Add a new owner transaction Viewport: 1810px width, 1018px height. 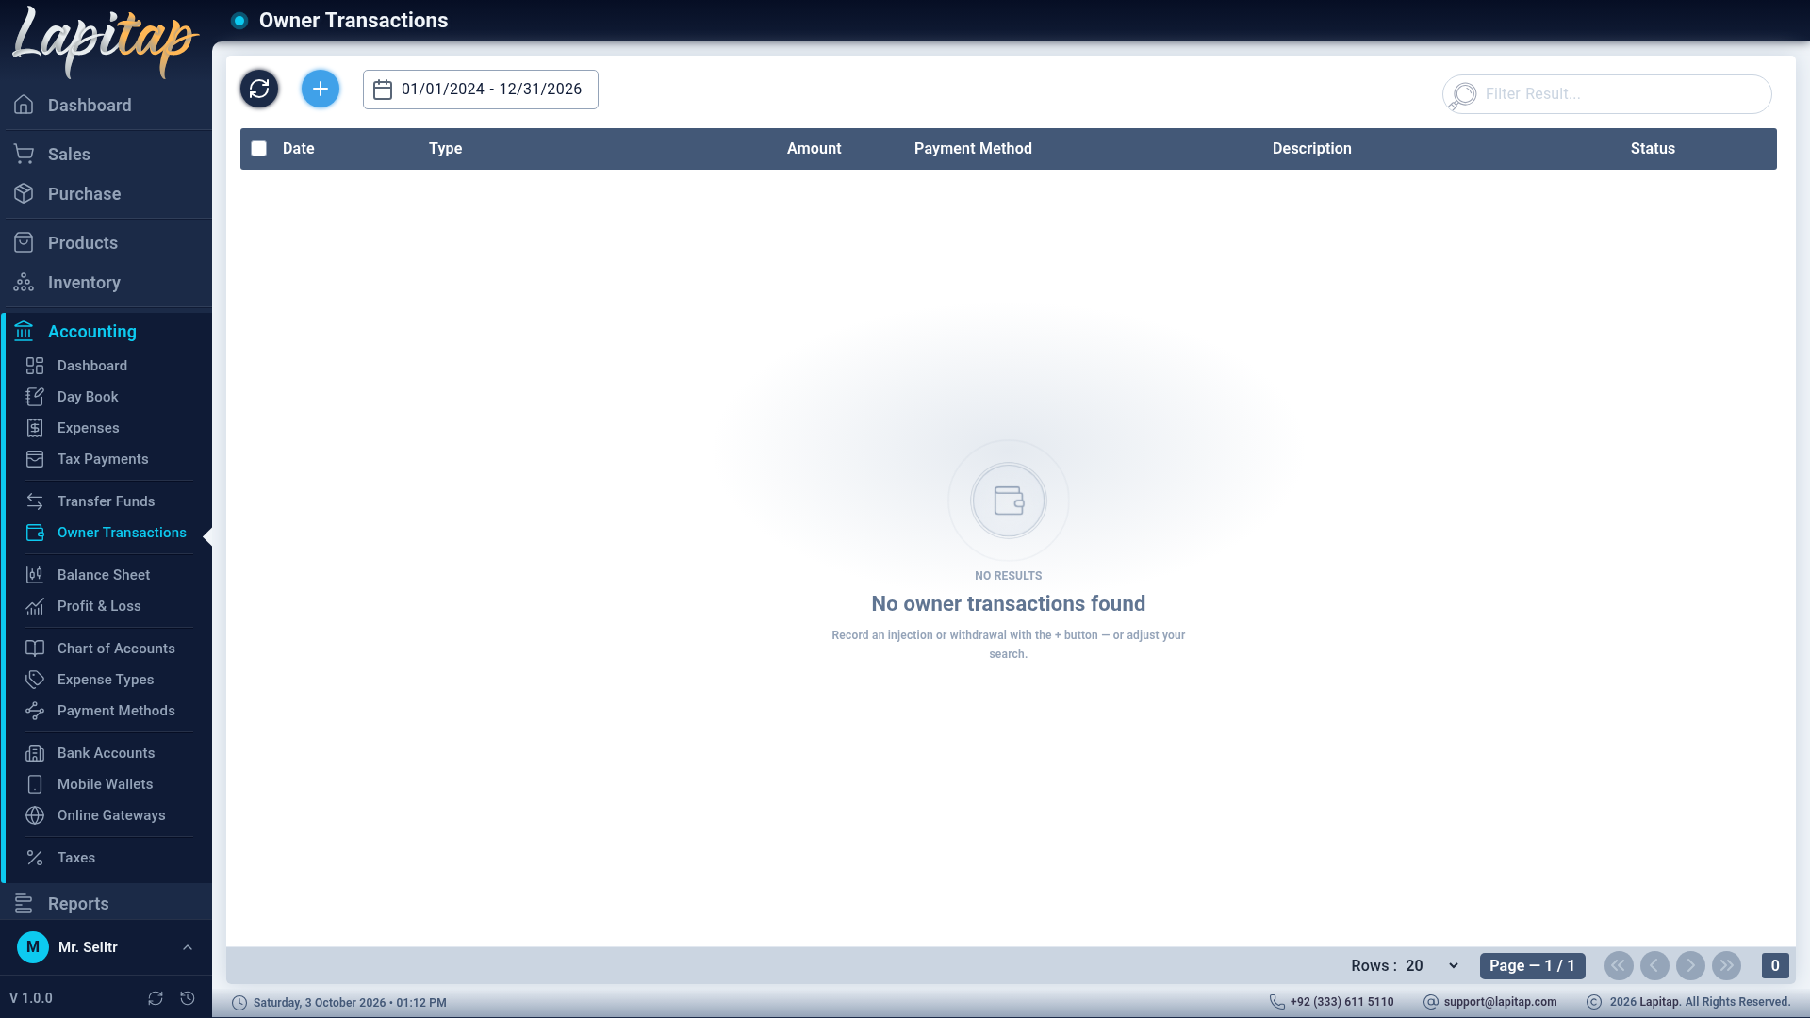tap(321, 90)
